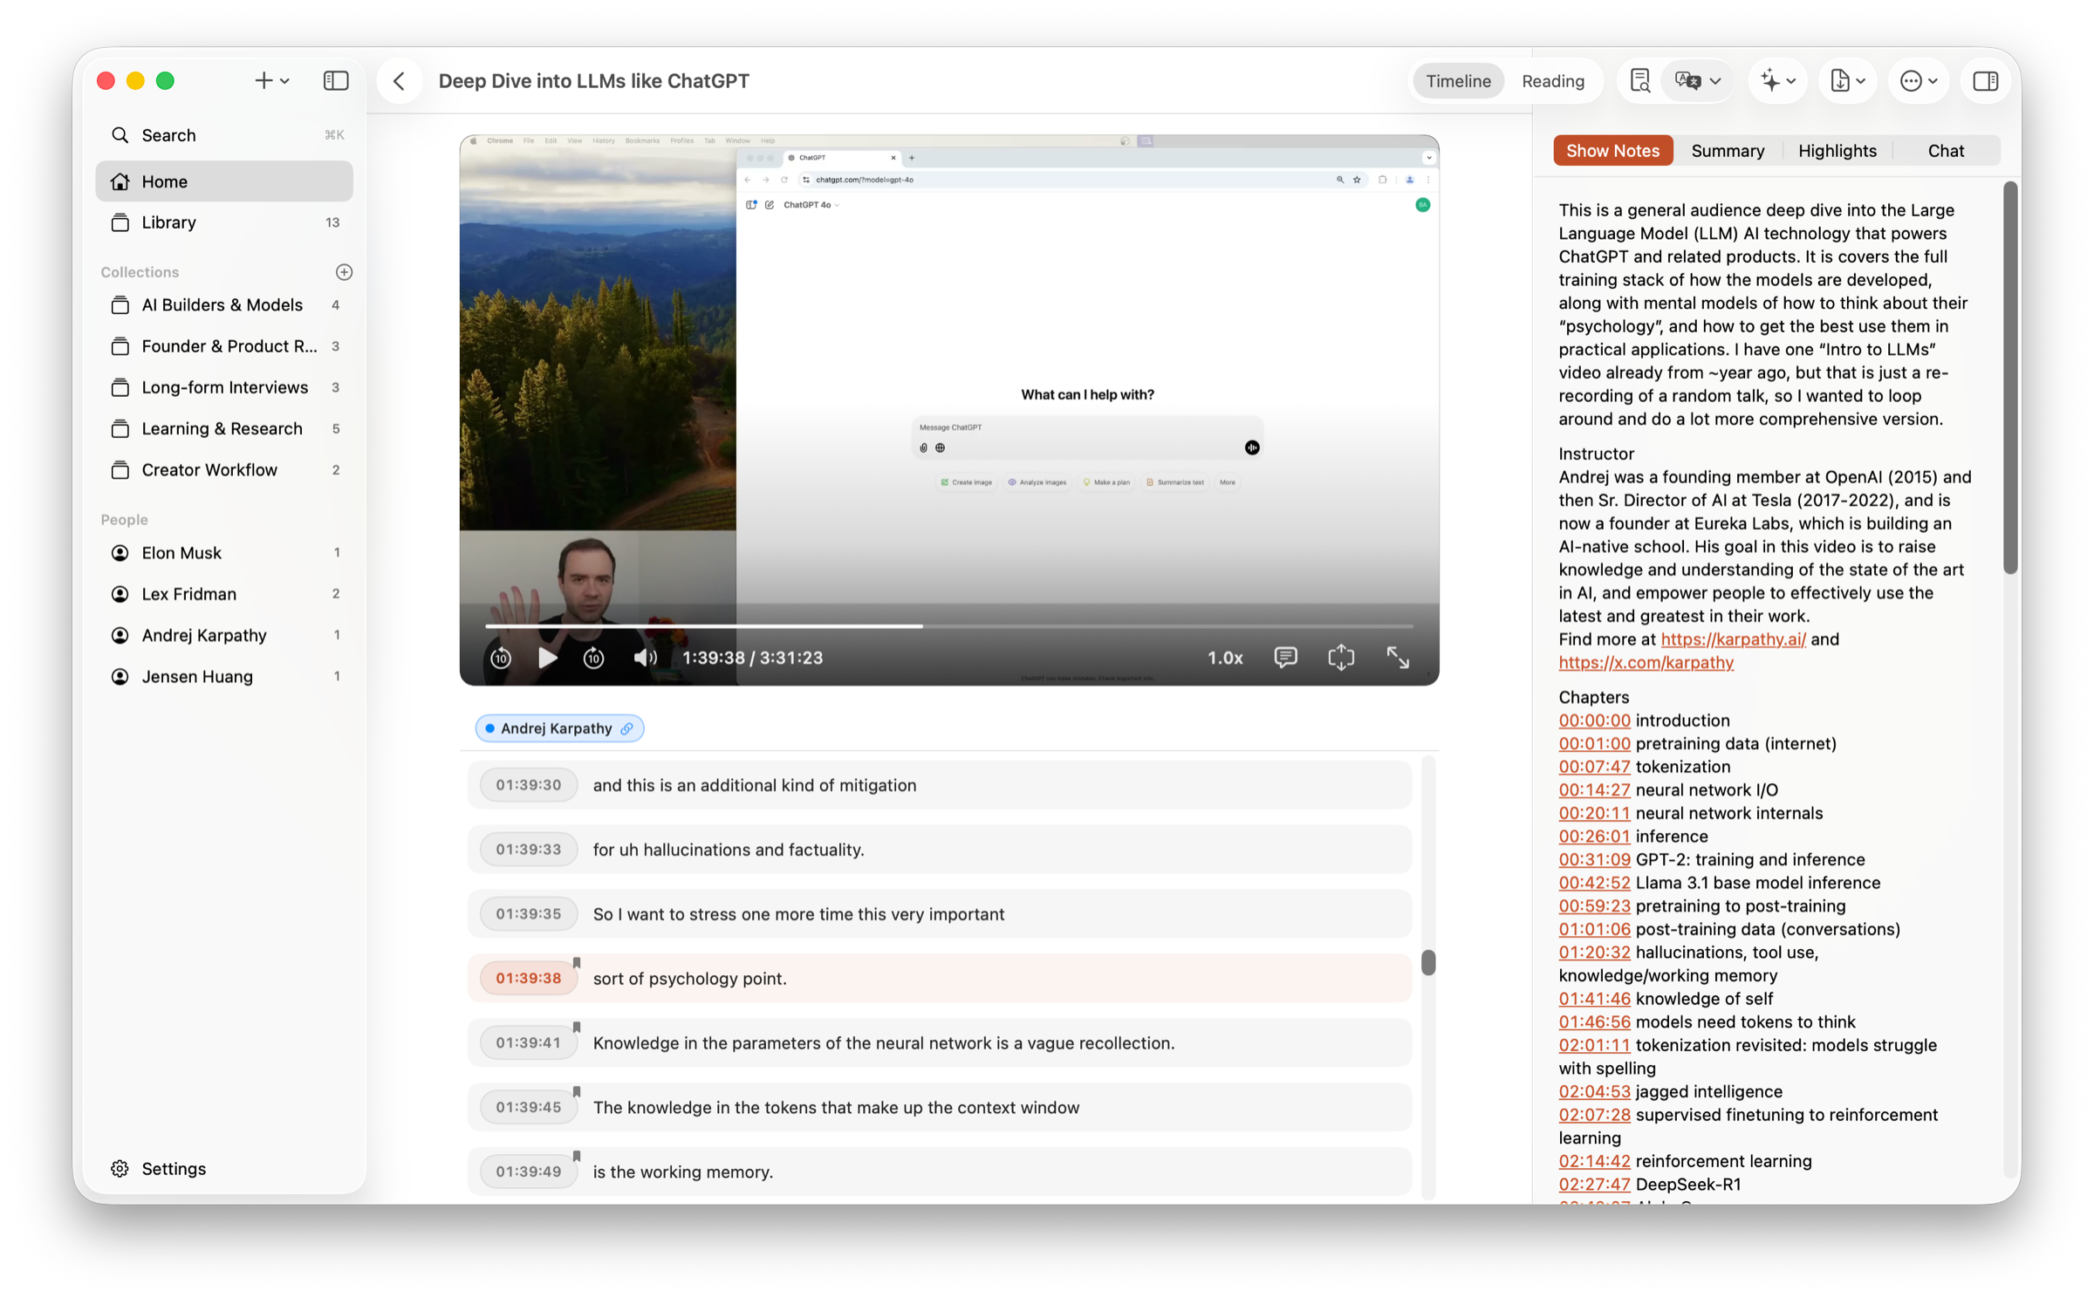The image size is (2094, 1298).
Task: Select Elon Musk under People
Action: coord(225,553)
